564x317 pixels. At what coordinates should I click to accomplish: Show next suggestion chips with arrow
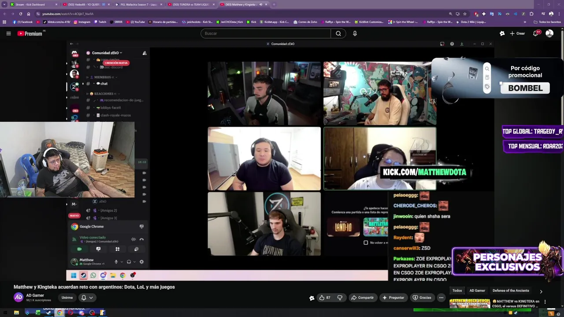[541, 291]
